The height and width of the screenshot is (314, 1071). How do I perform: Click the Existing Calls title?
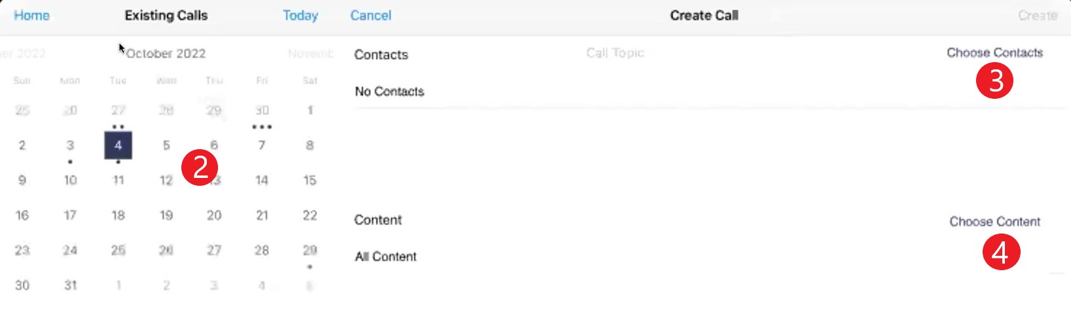pos(166,16)
